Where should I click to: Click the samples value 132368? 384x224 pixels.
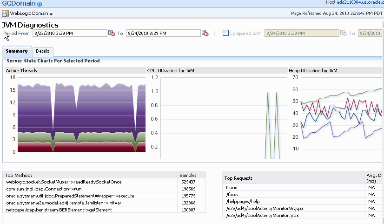coord(188,203)
